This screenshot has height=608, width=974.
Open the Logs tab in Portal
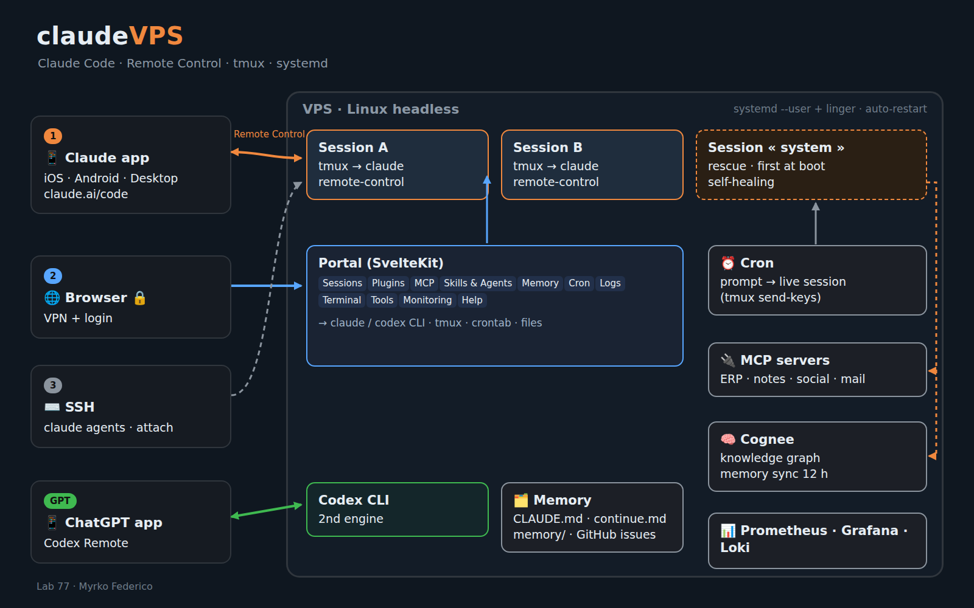click(x=610, y=283)
